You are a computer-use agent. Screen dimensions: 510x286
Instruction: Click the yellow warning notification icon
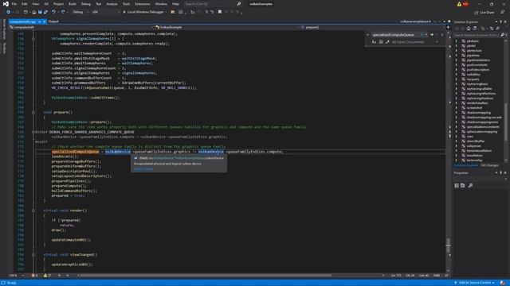coord(459,4)
